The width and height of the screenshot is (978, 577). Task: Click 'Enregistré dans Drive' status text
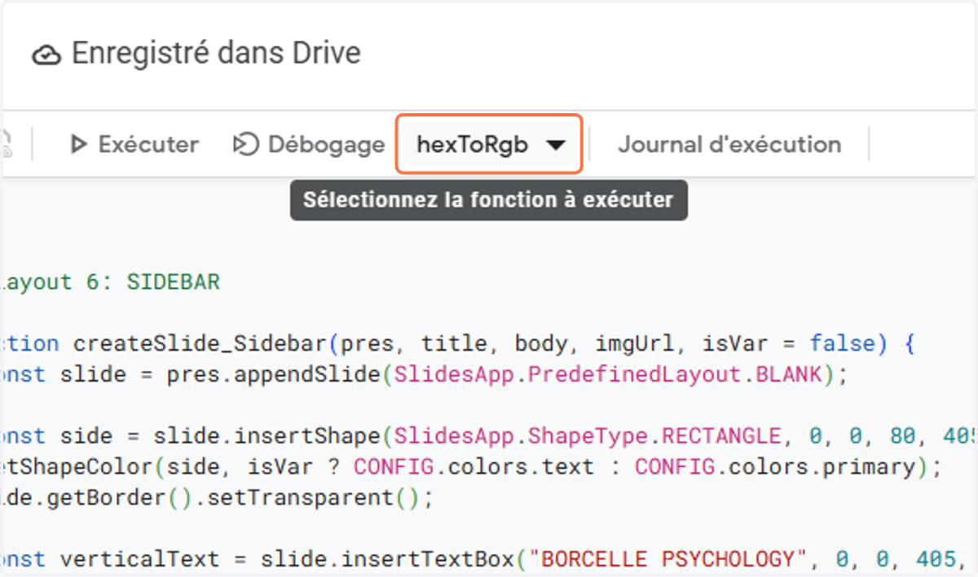click(216, 54)
